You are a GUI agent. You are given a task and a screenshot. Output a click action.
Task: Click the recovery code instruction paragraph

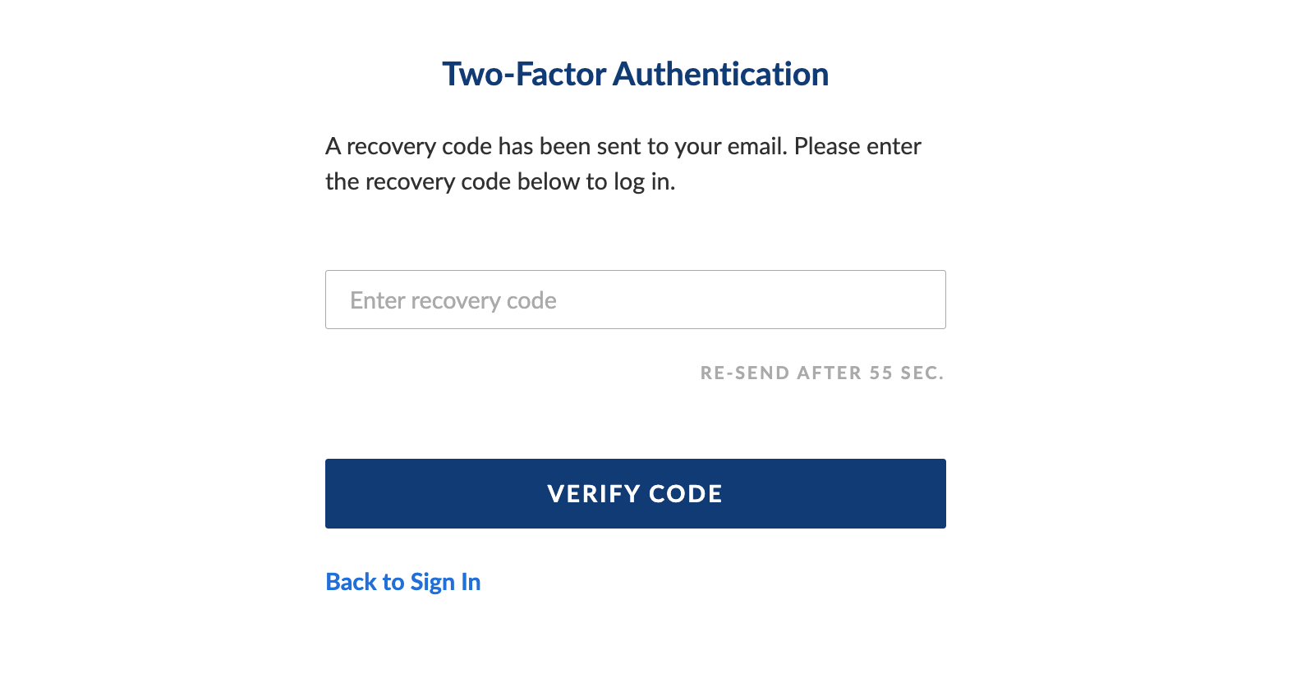(x=623, y=163)
